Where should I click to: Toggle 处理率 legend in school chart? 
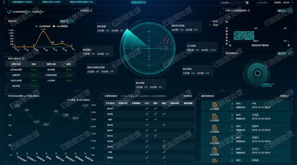tap(70, 100)
